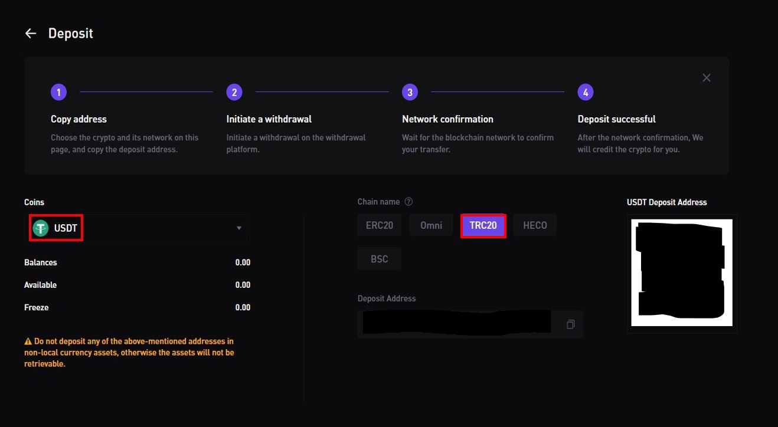Click step 2 circle in guide
This screenshot has height=427, width=778.
[x=234, y=92]
